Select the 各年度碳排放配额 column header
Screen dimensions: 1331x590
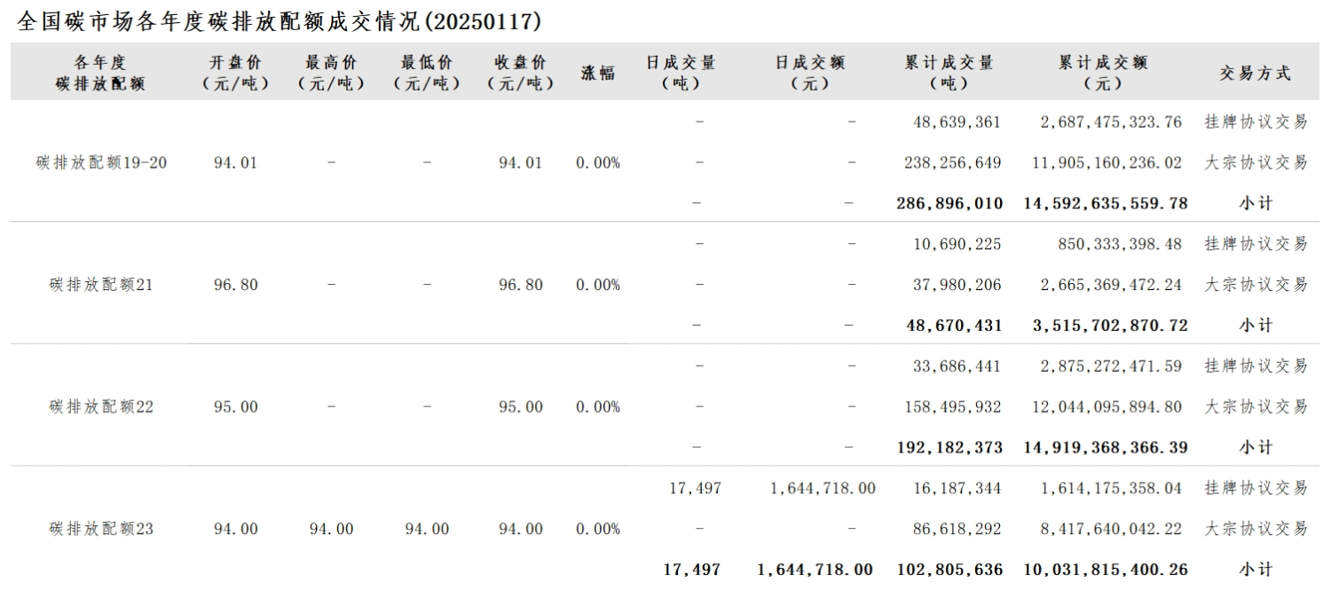100,73
